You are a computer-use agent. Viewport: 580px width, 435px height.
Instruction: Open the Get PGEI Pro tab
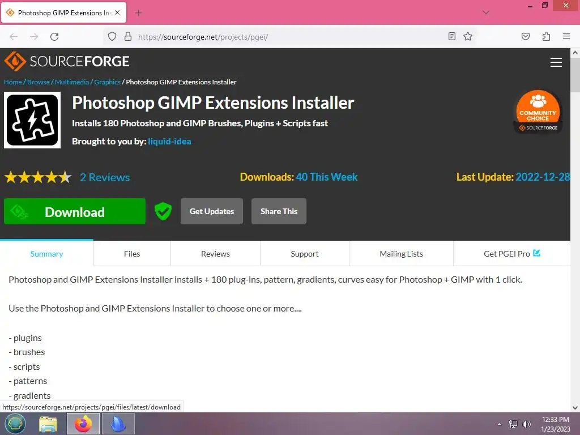click(x=512, y=254)
